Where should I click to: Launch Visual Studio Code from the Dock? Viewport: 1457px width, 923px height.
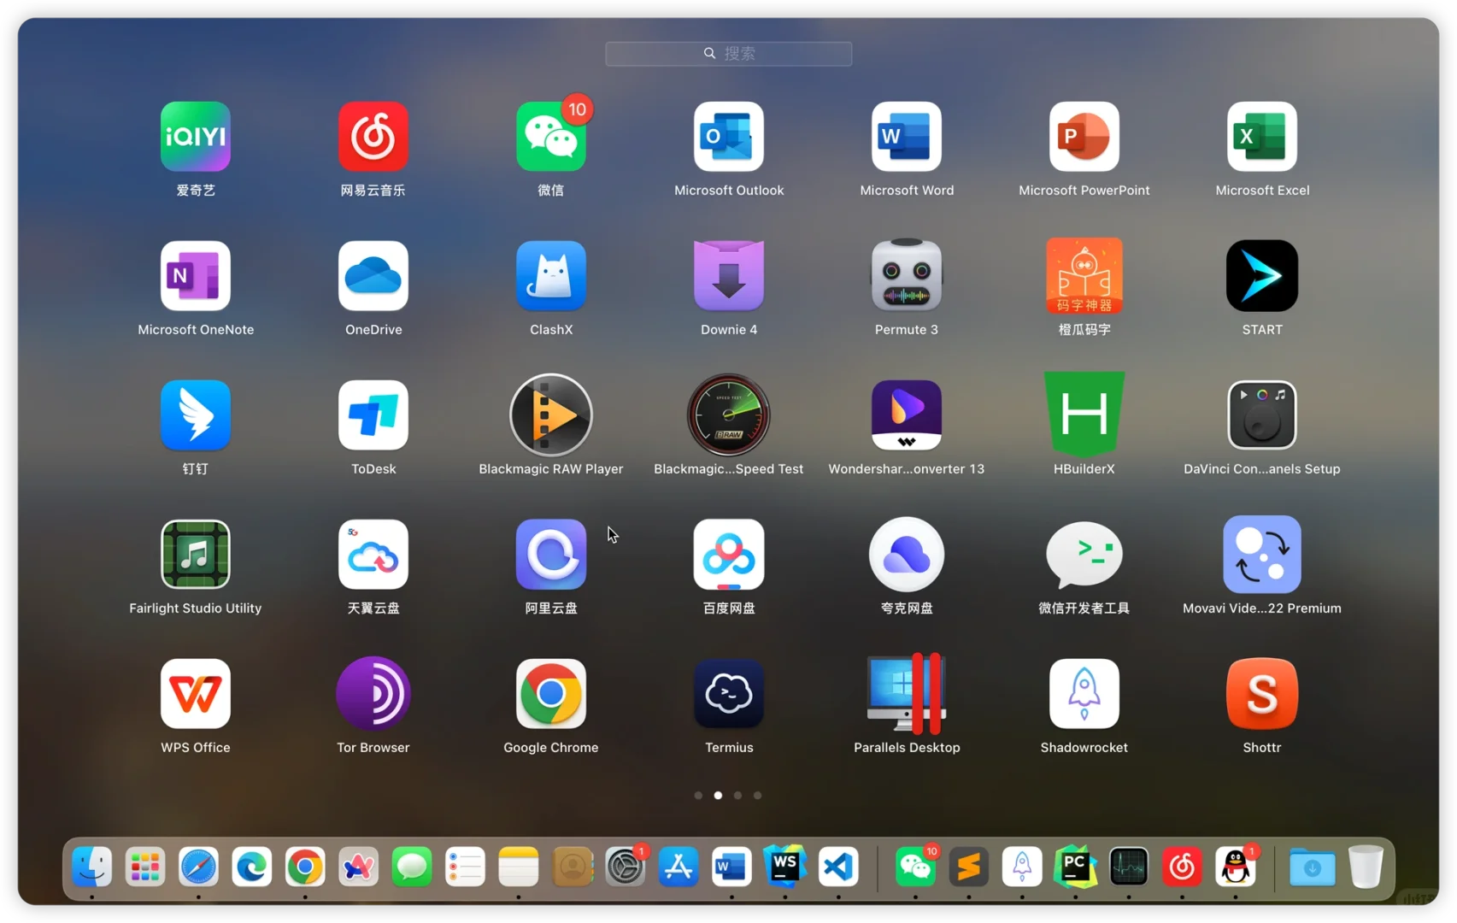[x=838, y=867]
